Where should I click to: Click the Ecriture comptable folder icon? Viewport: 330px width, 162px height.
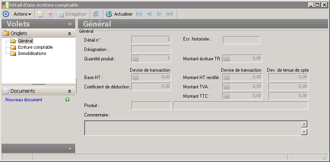coord(13,47)
